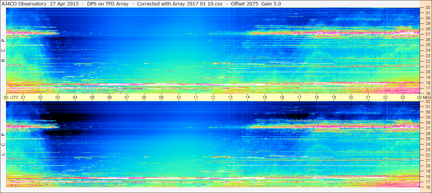The width and height of the screenshot is (432, 193).
Task: Click the 16 frequency label of the RCP panel
Action: pyautogui.click(x=428, y=93)
